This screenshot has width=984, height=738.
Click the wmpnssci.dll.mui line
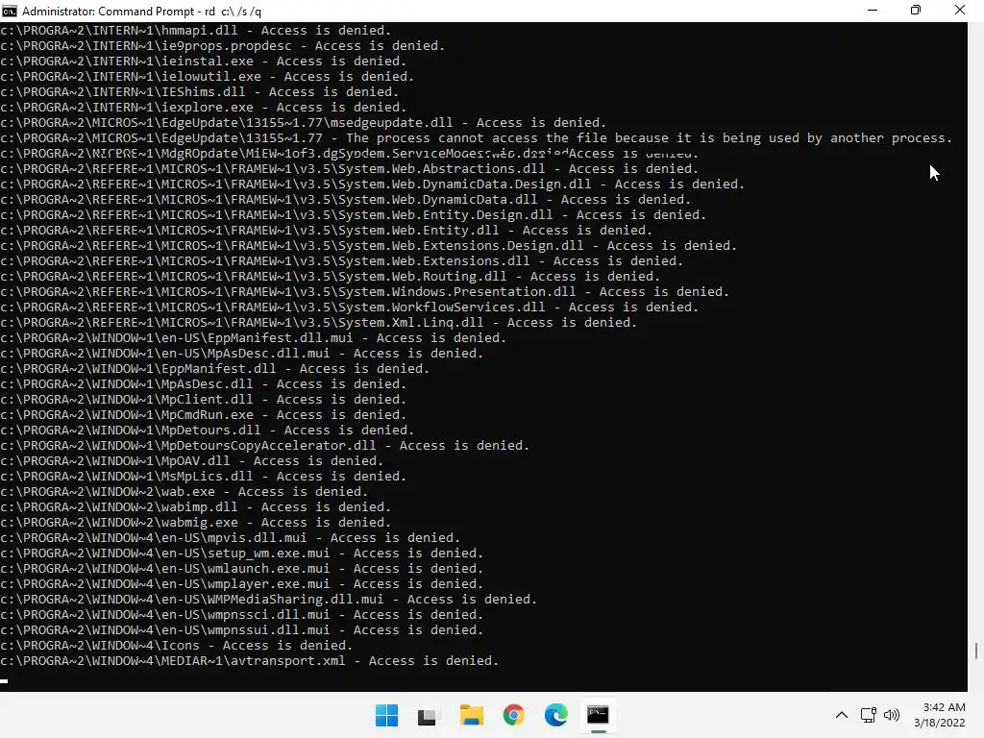pyautogui.click(x=241, y=614)
